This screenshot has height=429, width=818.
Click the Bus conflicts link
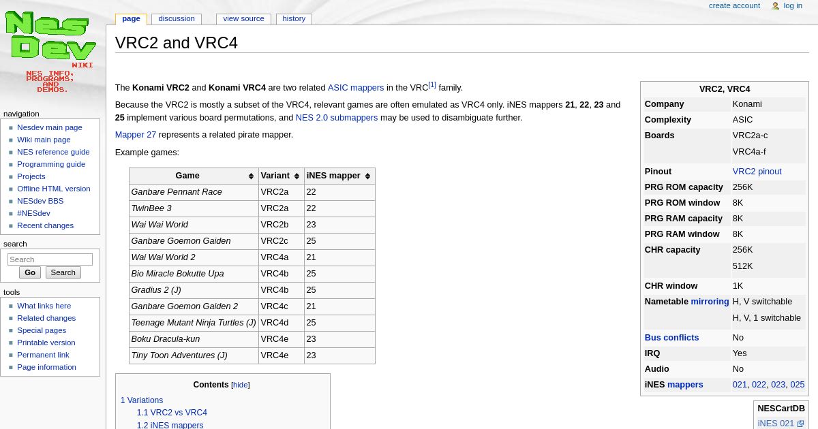coord(671,338)
